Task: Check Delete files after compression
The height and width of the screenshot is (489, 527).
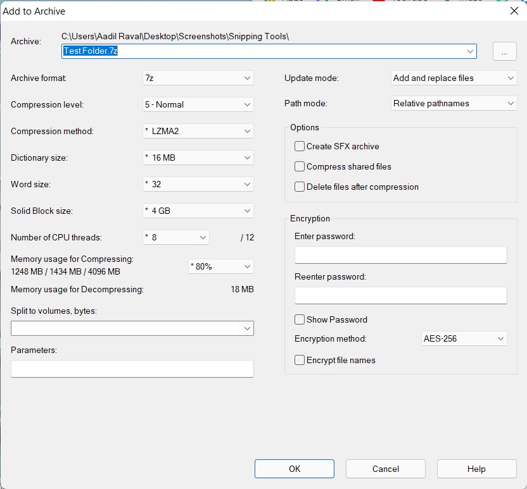Action: click(300, 187)
